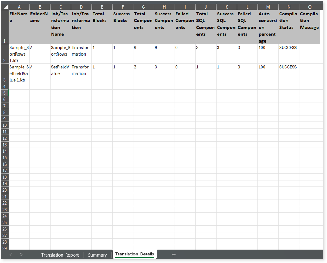Select cell with Sample_SortRows1.ktr file name
The image size is (327, 263).
pyautogui.click(x=19, y=54)
